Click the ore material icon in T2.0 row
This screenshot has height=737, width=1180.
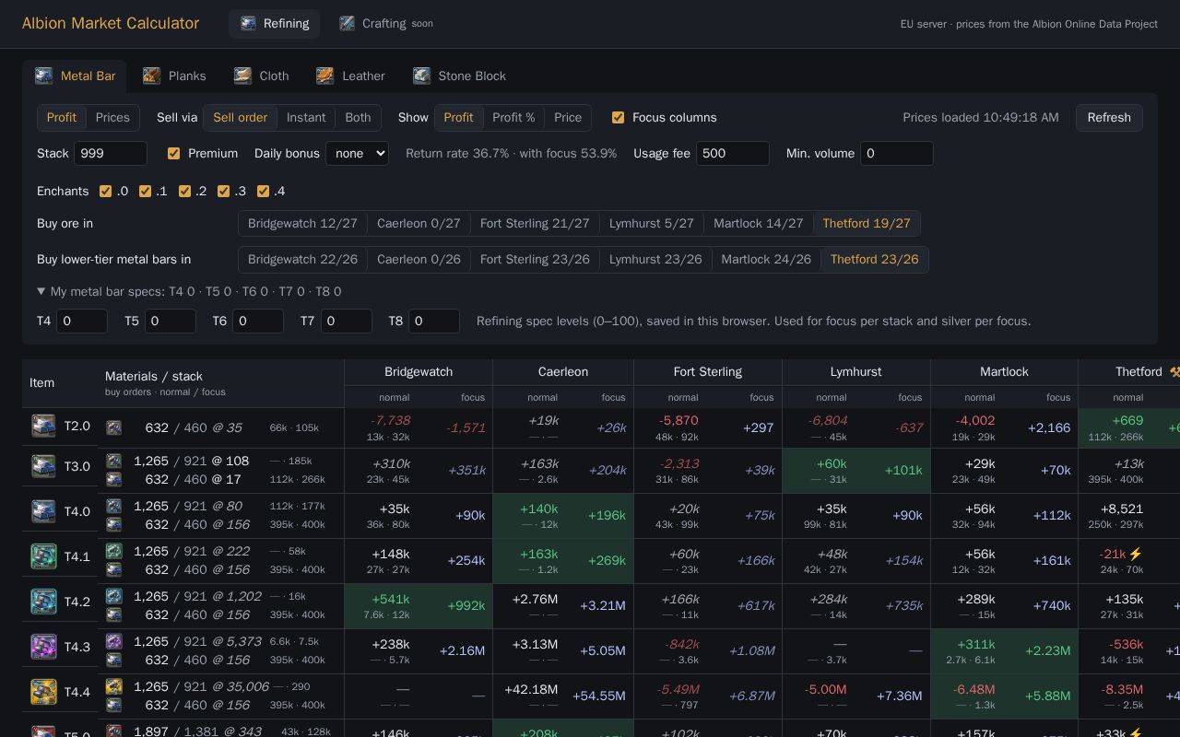point(114,427)
